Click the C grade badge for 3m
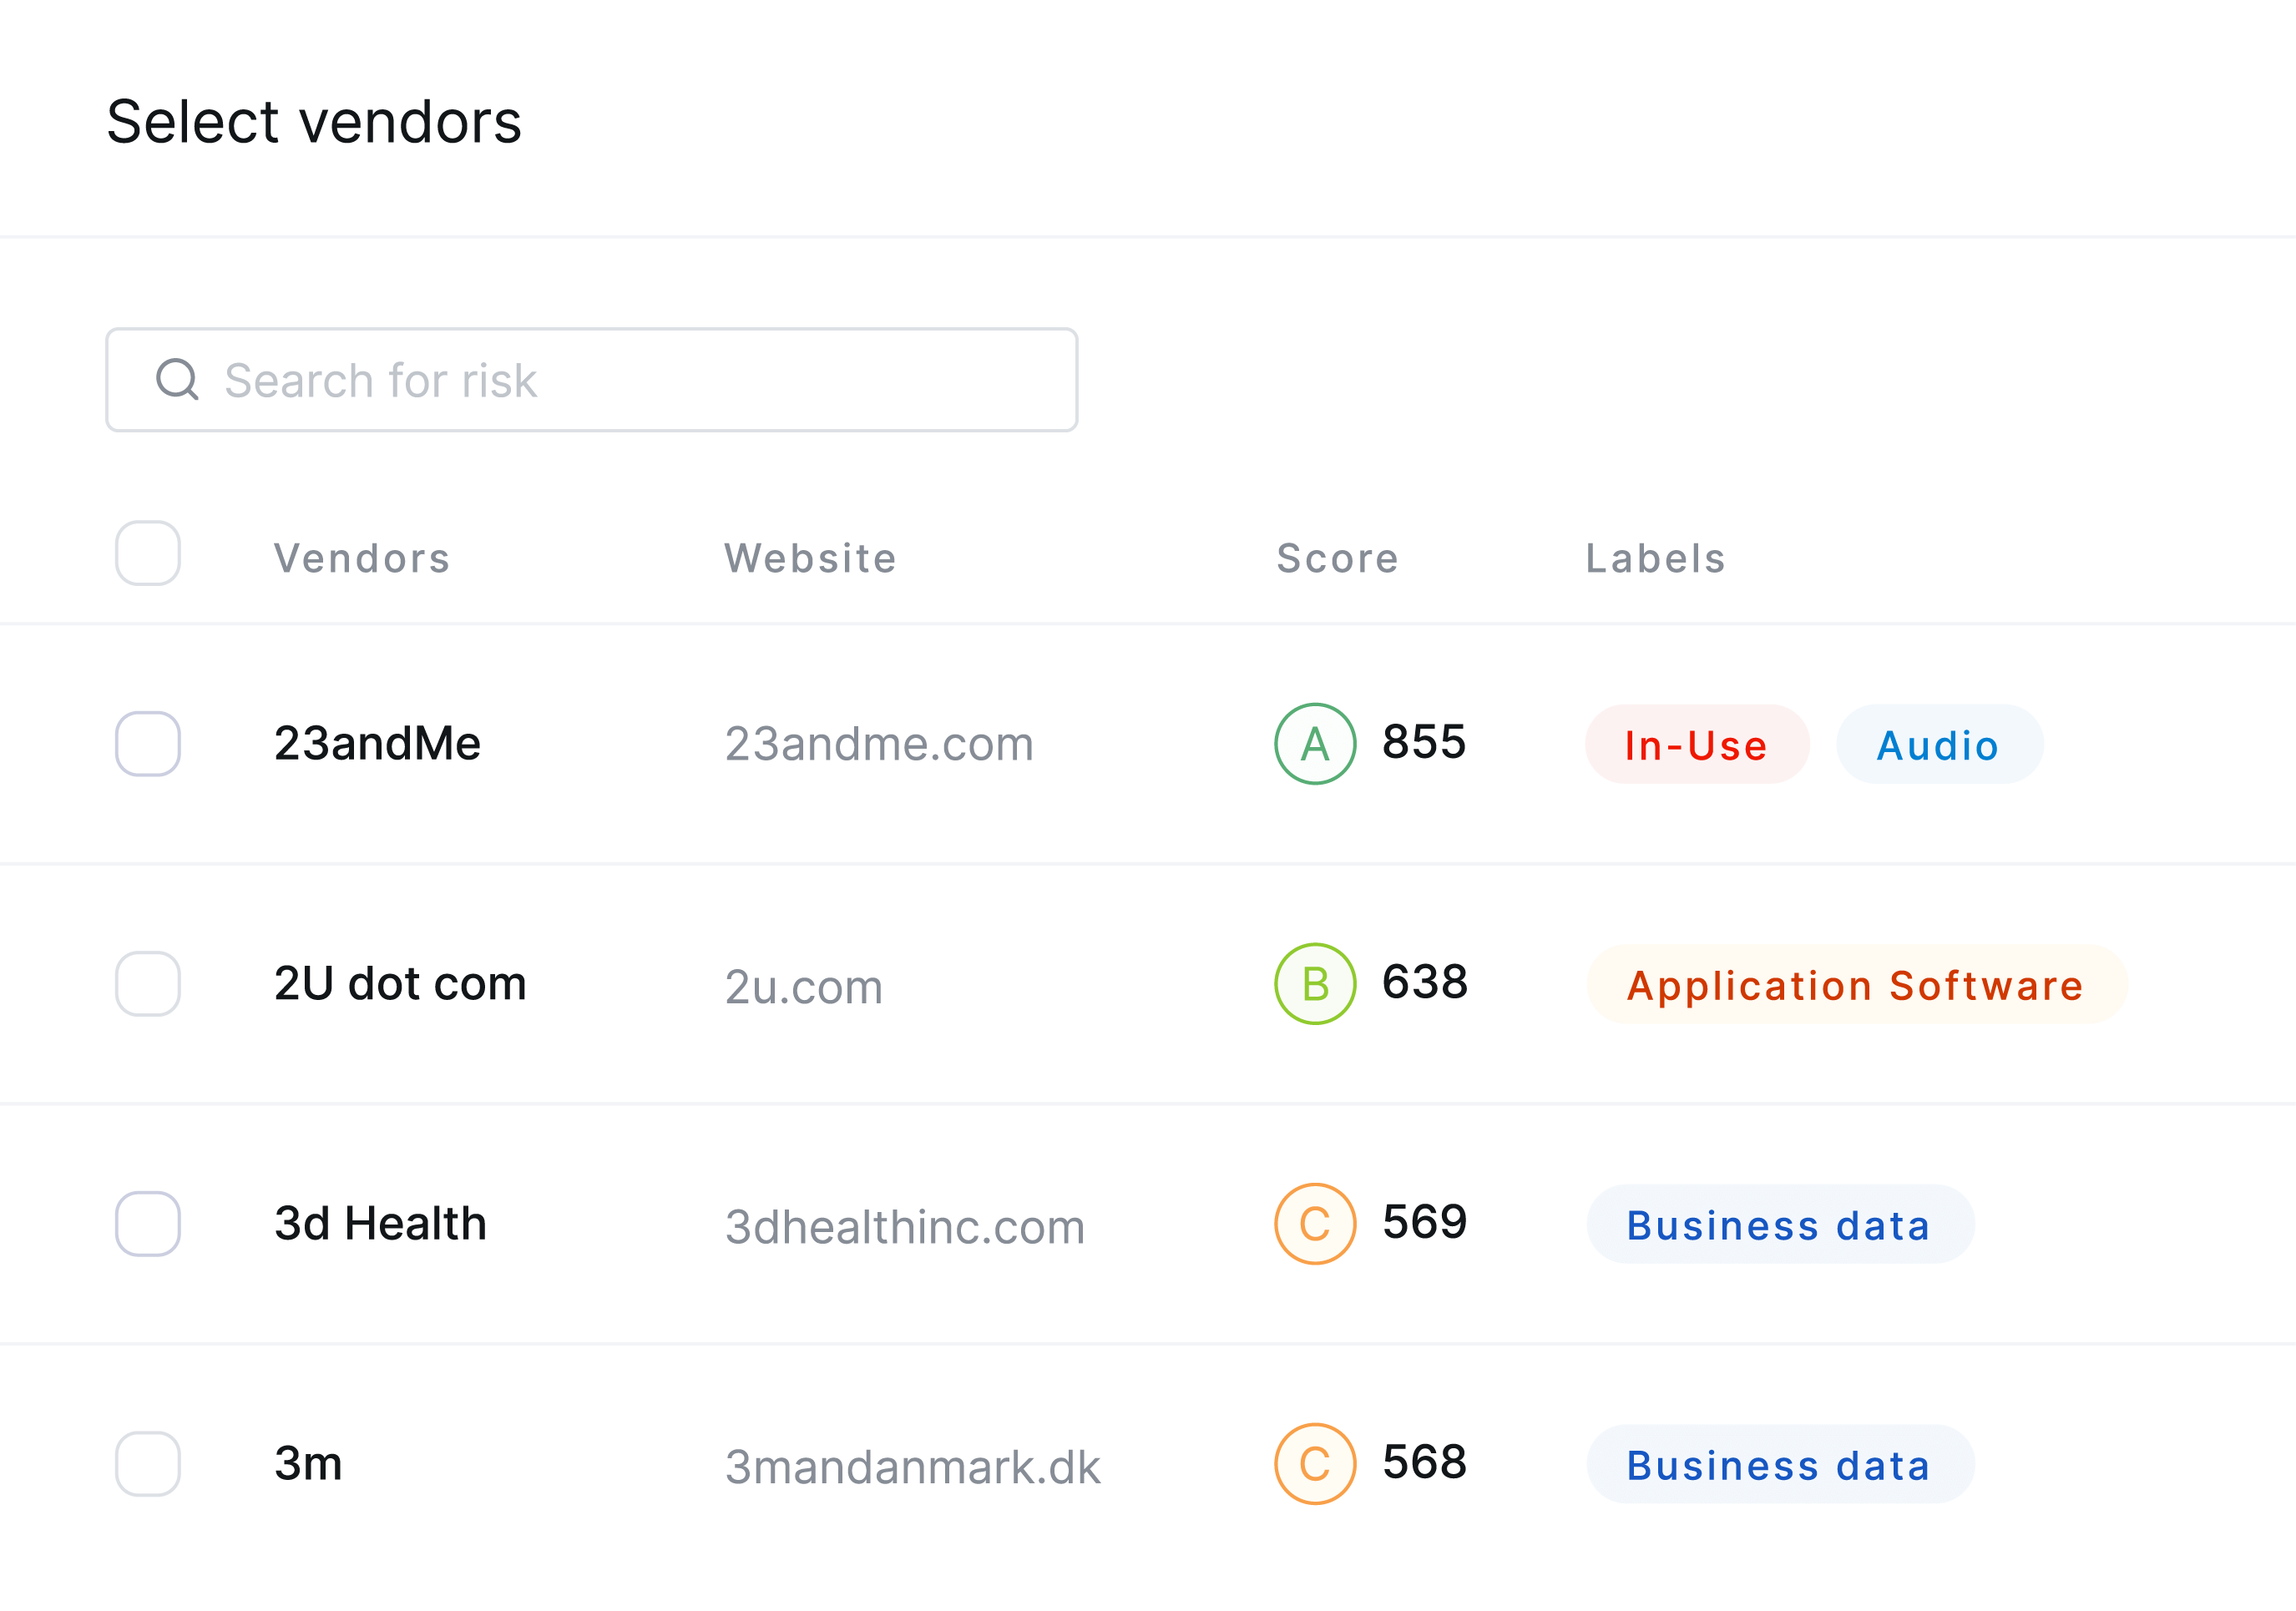The height and width of the screenshot is (1611, 2296). click(x=1315, y=1464)
